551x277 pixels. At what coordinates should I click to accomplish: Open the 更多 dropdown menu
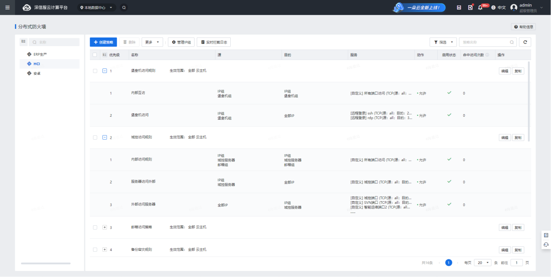tap(152, 42)
